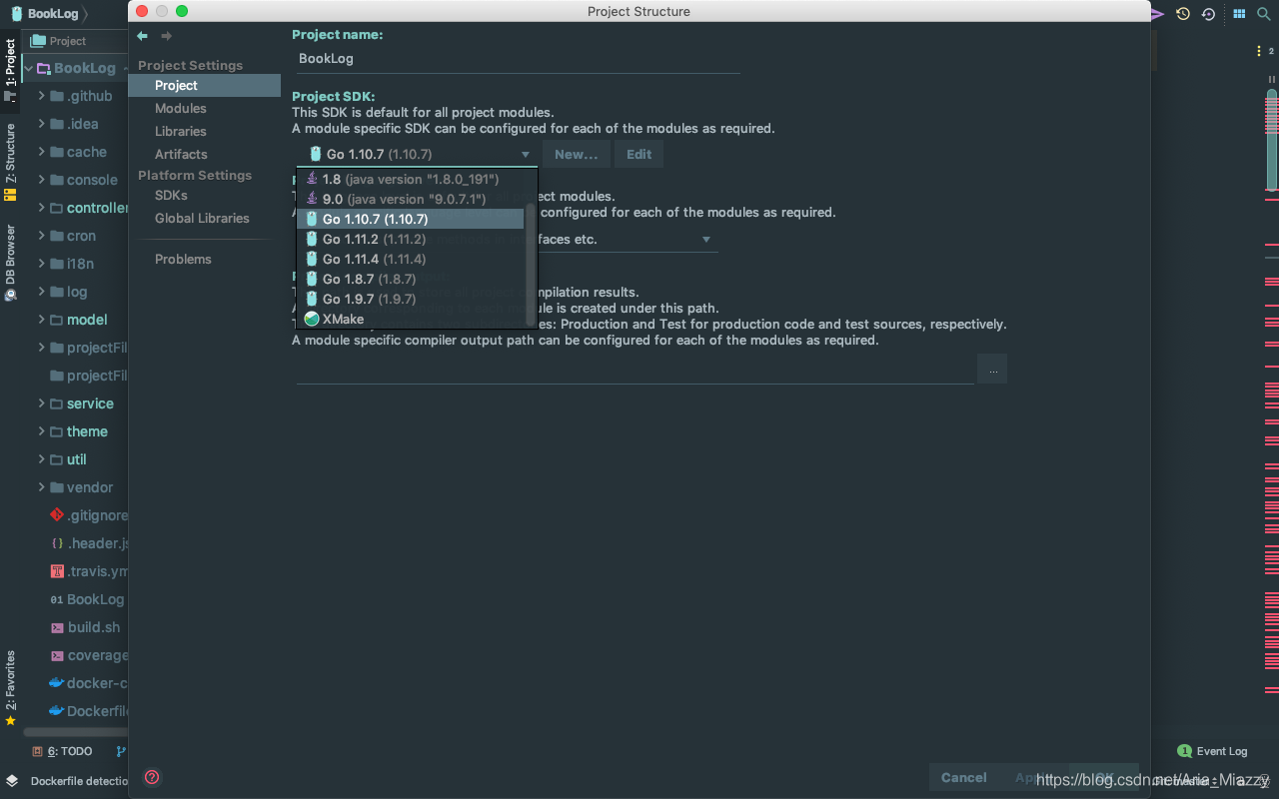Image resolution: width=1279 pixels, height=799 pixels.
Task: Open the Project Structure grid icon in toolbar
Action: click(1239, 14)
